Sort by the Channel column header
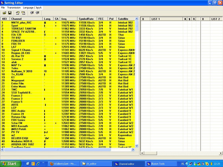223x167 pixels. 26,19
